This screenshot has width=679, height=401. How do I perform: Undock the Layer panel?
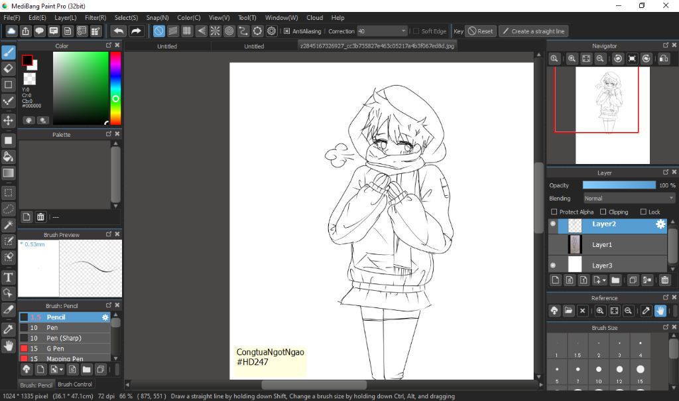point(666,172)
